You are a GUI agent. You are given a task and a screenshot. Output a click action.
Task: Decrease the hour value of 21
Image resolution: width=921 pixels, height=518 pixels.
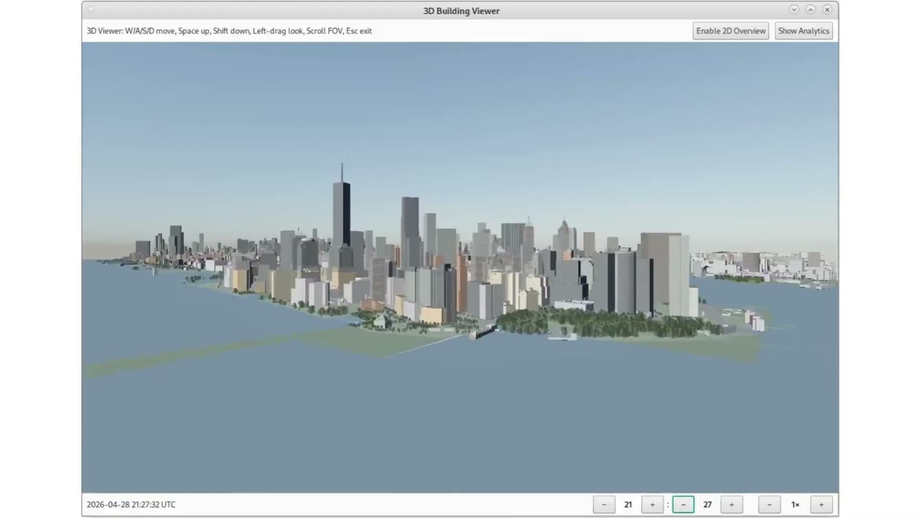pos(604,505)
